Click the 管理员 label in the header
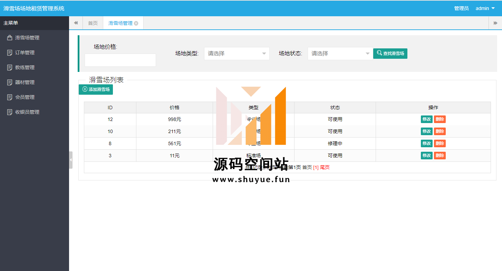The image size is (502, 271). [x=461, y=8]
